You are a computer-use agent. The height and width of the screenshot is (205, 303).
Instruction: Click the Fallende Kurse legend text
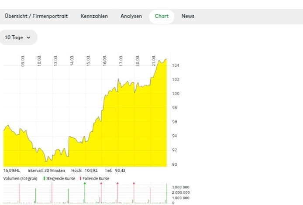pyautogui.click(x=96, y=178)
